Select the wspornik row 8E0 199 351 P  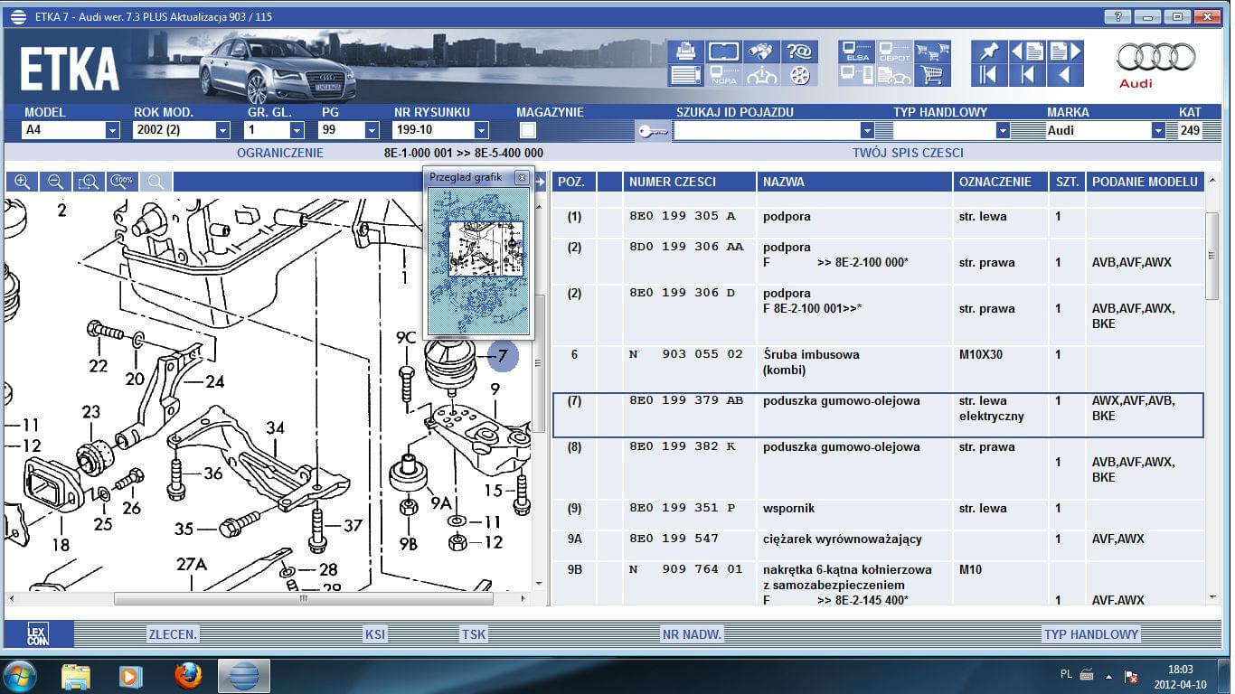tap(878, 514)
